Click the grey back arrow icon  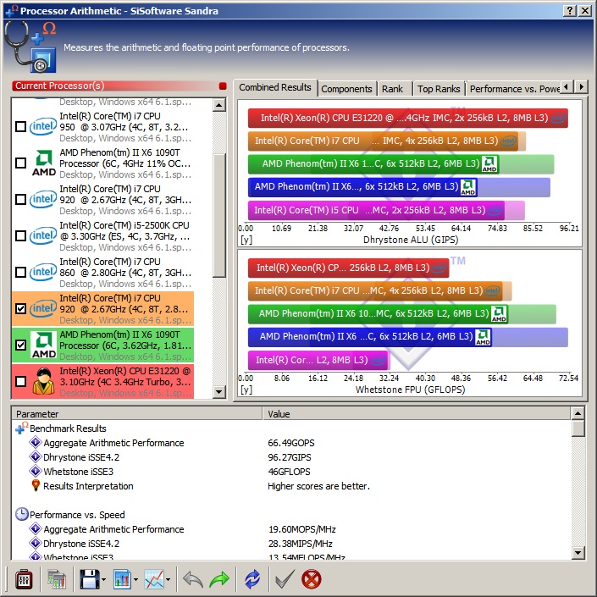193,579
